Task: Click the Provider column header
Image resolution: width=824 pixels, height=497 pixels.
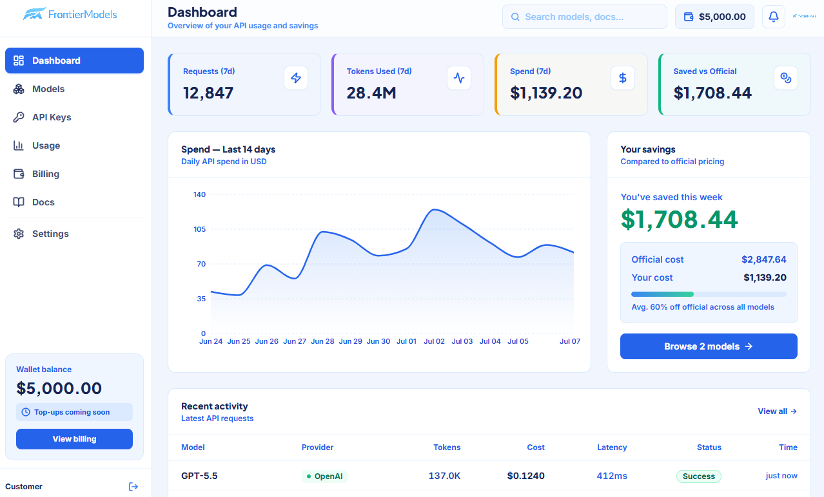Action: [317, 447]
